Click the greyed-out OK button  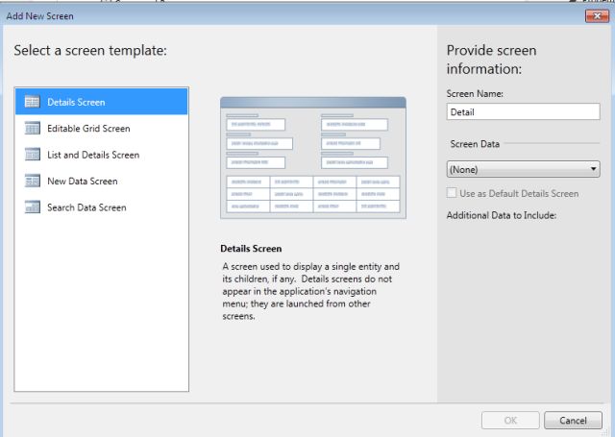(510, 421)
